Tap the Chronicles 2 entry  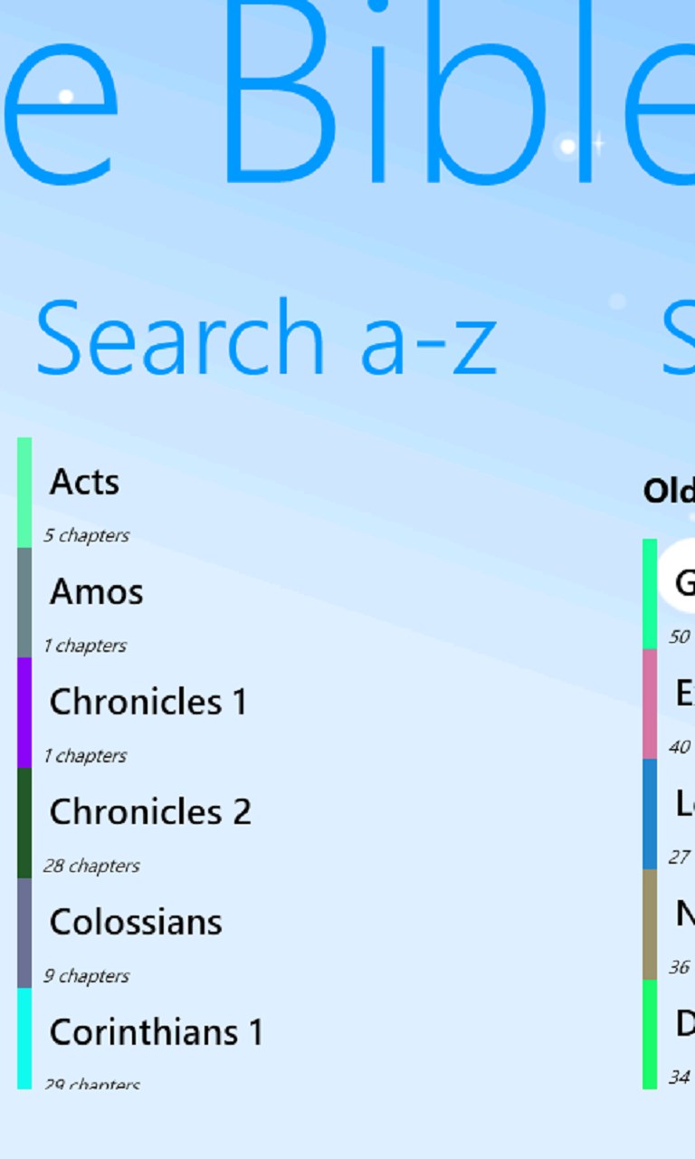pyautogui.click(x=150, y=812)
